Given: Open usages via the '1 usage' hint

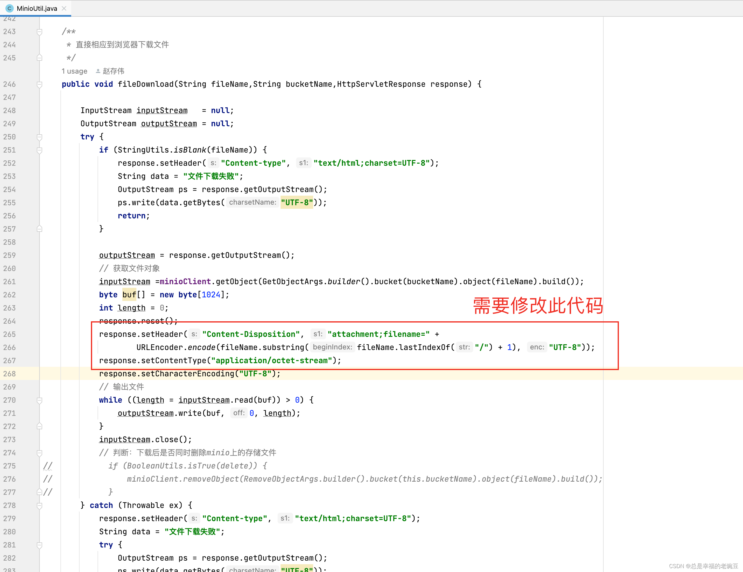Looking at the screenshot, I should (74, 71).
